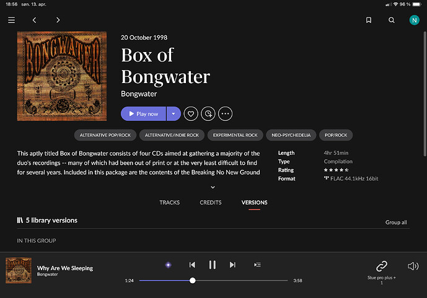Screen dimensions: 427x298
Task: Click the Group all link
Action: point(396,222)
